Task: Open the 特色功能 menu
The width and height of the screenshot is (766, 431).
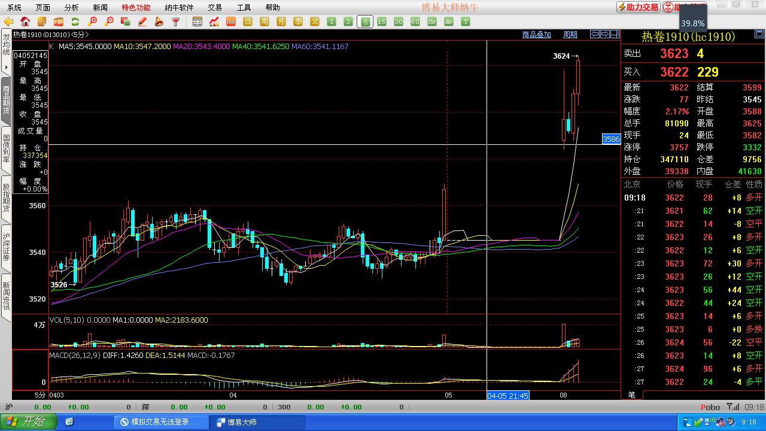Action: (136, 7)
